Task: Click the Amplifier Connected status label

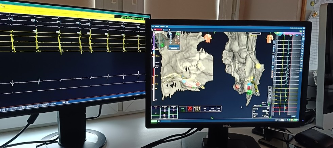Action: (x=133, y=18)
